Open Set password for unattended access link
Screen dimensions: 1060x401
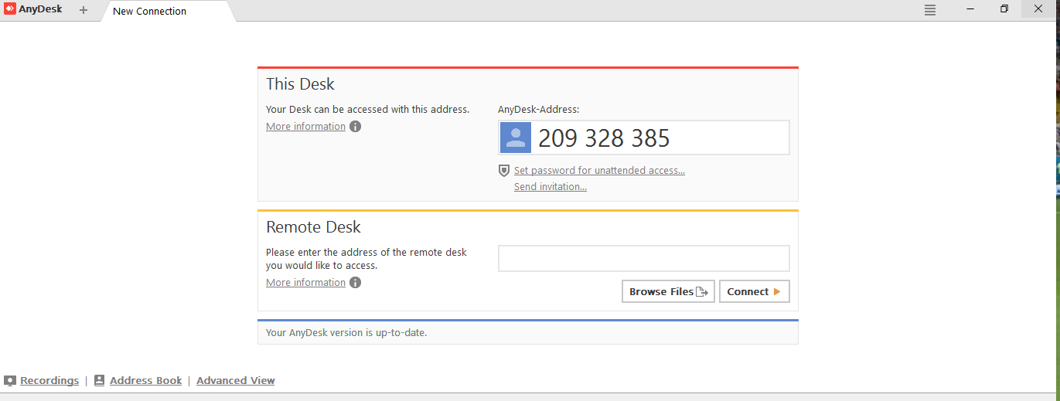tap(599, 171)
